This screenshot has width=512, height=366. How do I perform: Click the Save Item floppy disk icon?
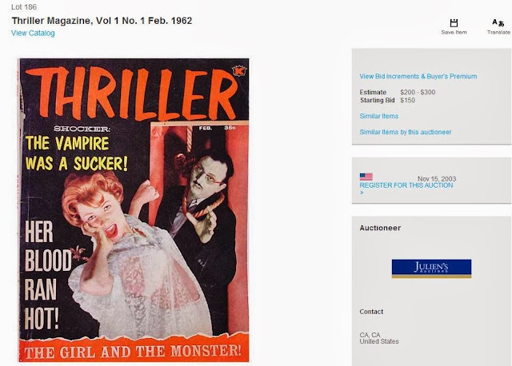click(x=454, y=23)
